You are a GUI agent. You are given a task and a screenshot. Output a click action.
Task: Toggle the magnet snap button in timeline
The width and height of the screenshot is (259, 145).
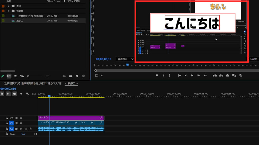(8, 94)
